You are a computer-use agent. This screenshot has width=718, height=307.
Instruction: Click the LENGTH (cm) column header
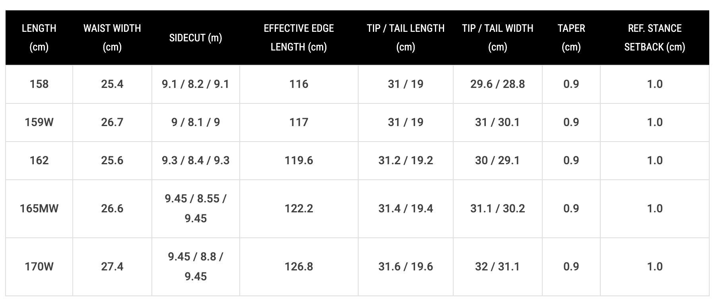(x=39, y=37)
